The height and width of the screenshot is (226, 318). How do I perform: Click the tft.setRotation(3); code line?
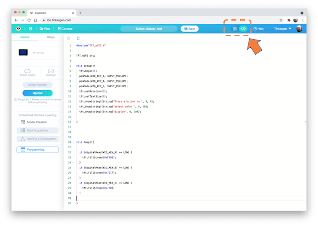pyautogui.click(x=93, y=91)
